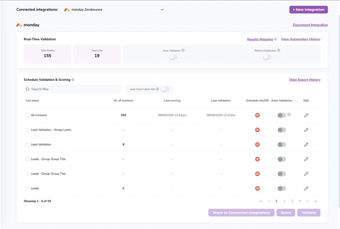Image resolution: width=340 pixels, height=229 pixels.
Task: Click the Total Lists 19 card
Action: click(97, 54)
